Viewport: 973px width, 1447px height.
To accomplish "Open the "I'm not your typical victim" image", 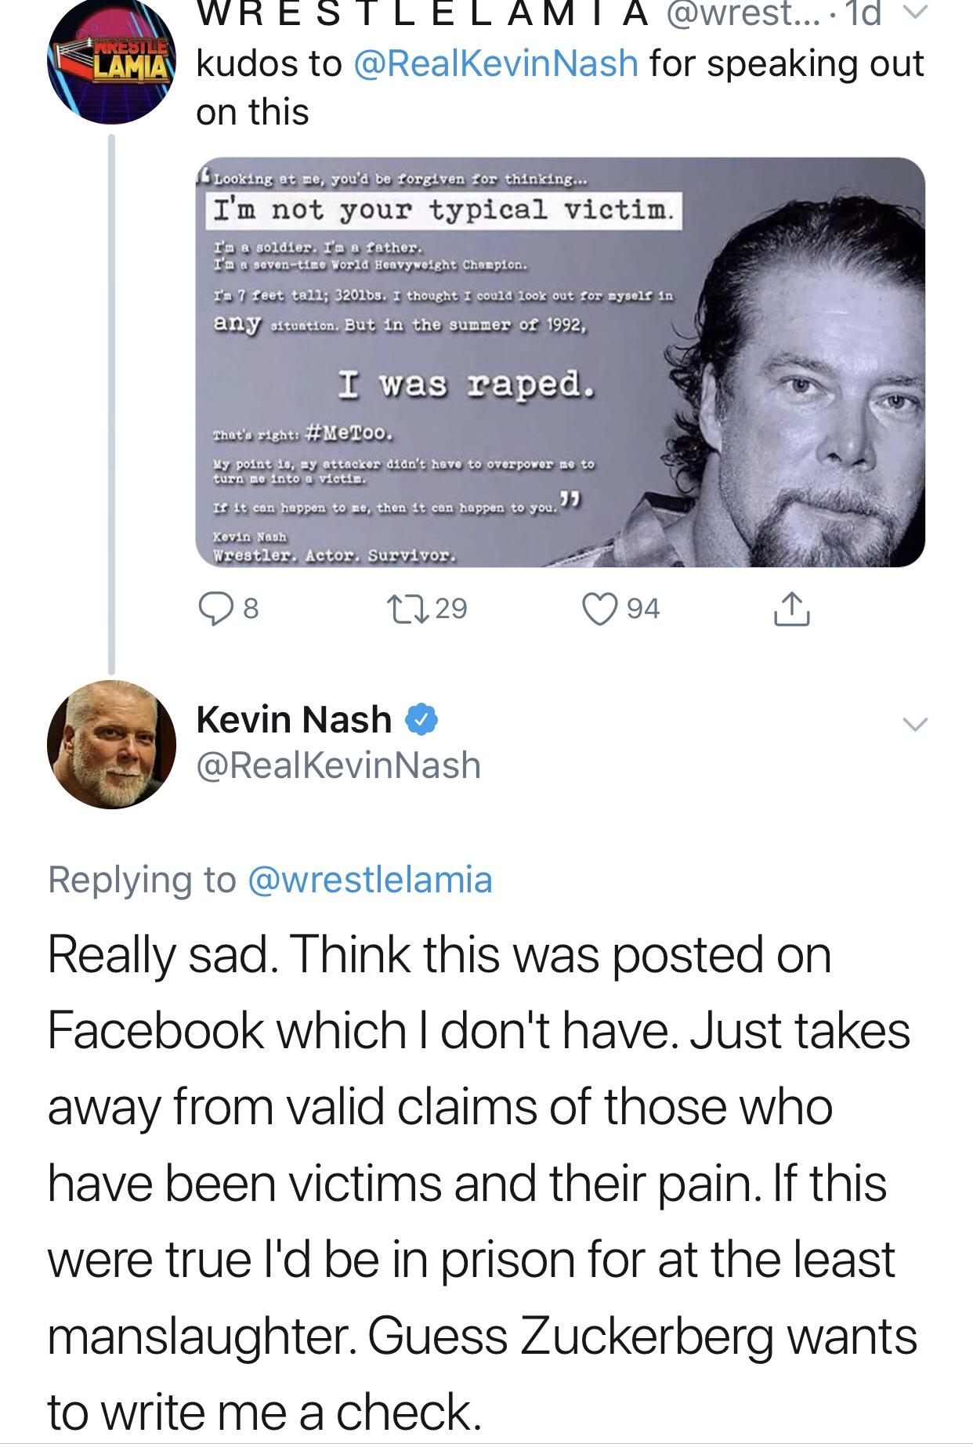I will tap(559, 362).
